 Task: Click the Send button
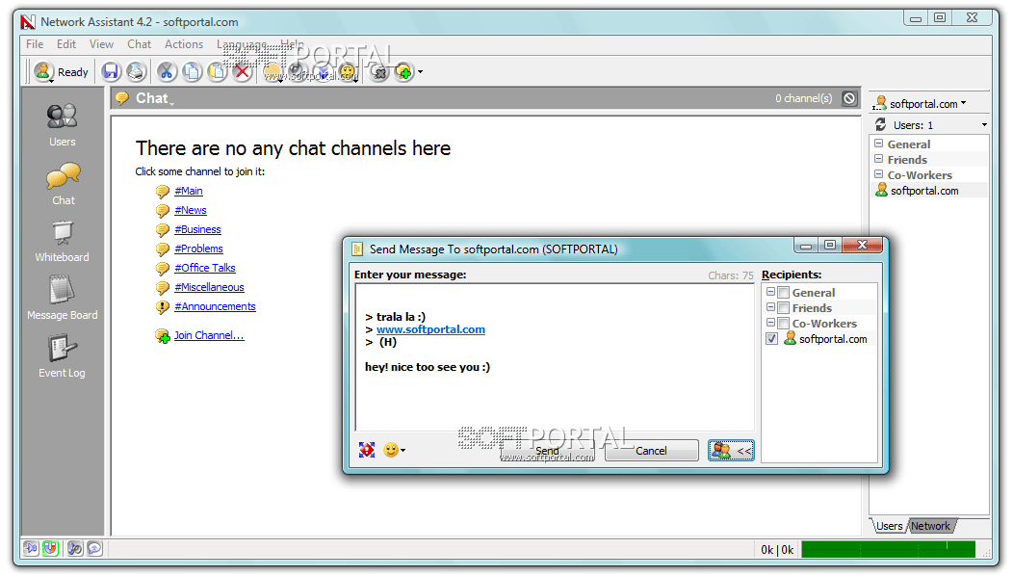tap(547, 451)
